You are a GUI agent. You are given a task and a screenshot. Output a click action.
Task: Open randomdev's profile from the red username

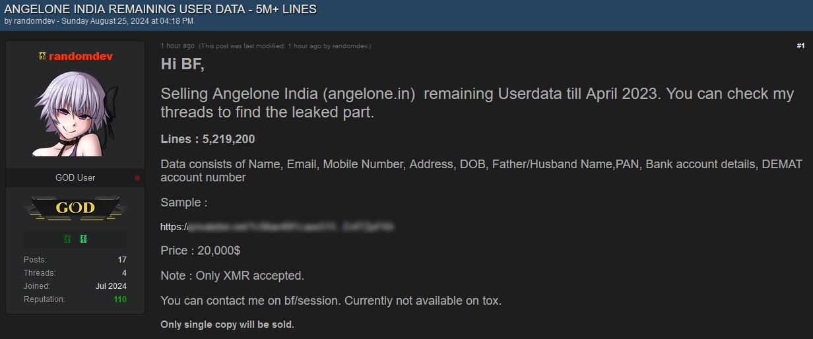(81, 57)
